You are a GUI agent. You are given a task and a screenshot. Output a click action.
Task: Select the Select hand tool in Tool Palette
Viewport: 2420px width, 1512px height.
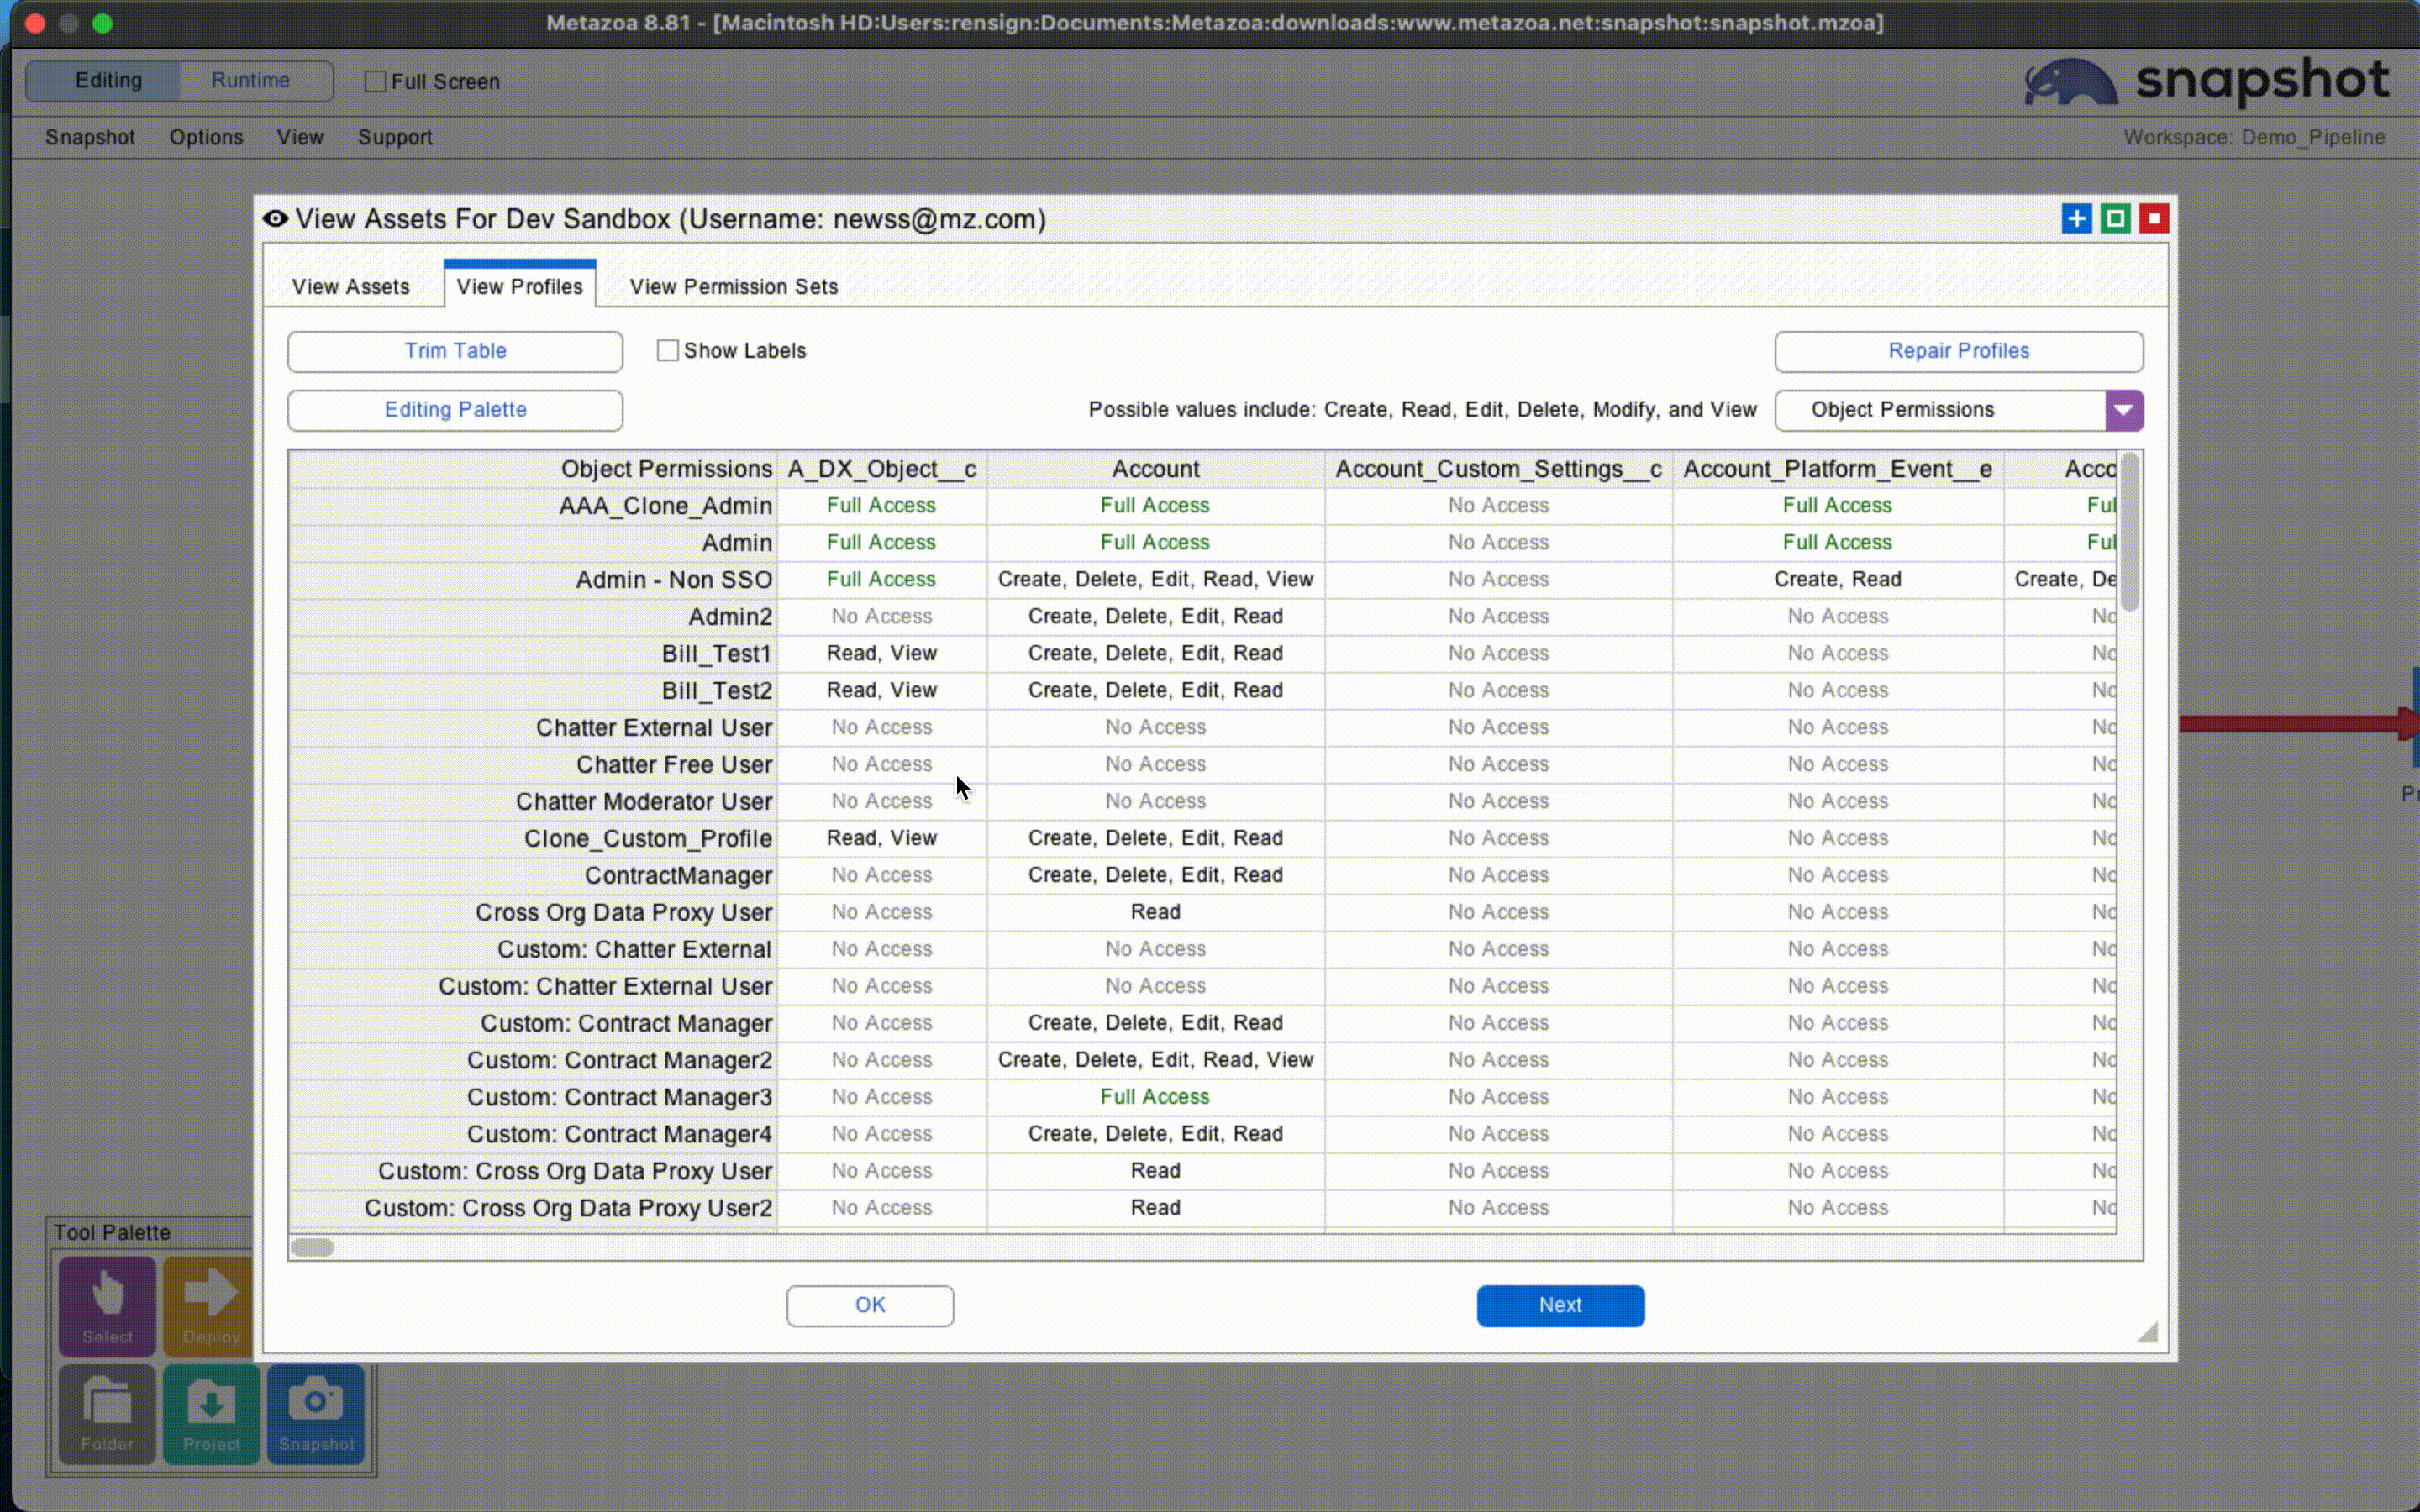pos(107,1305)
